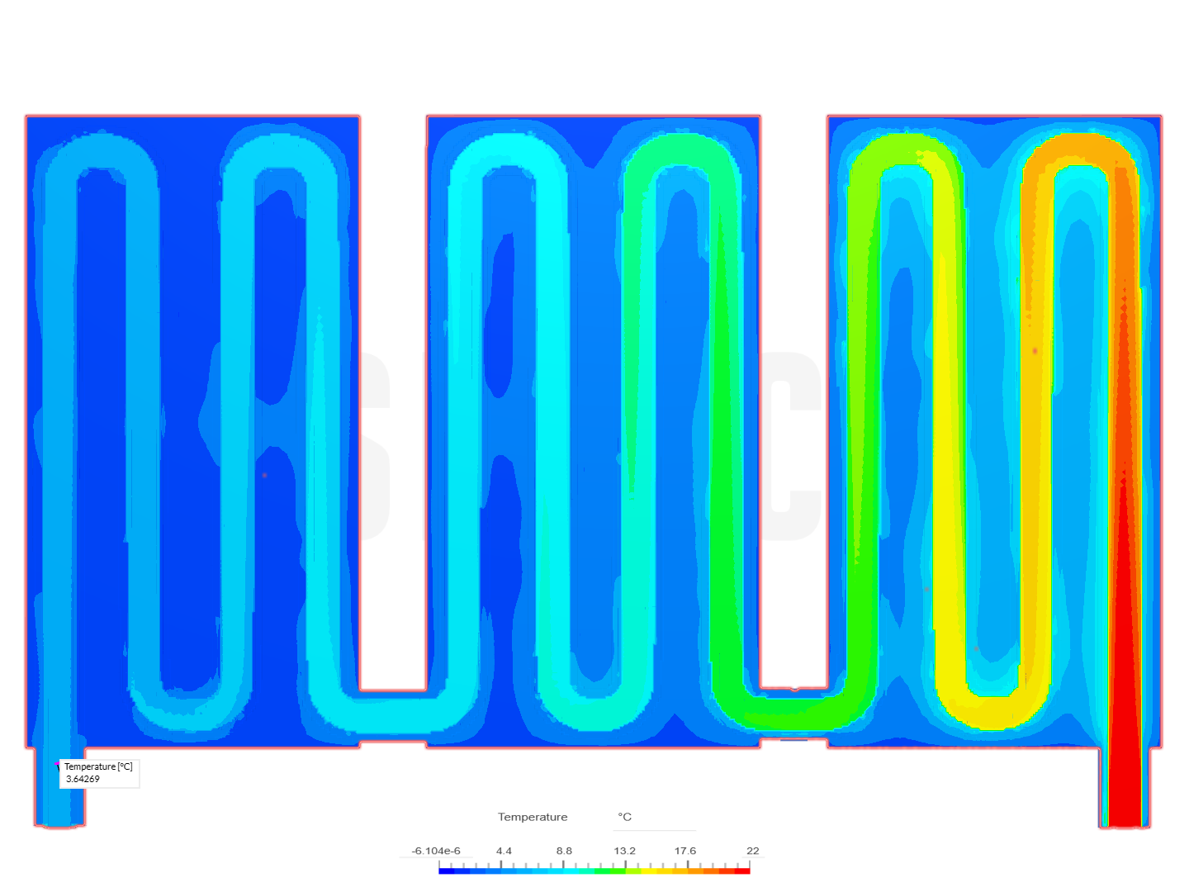Click the dark blue end of color bar
This screenshot has height=892, width=1189.
(x=447, y=871)
